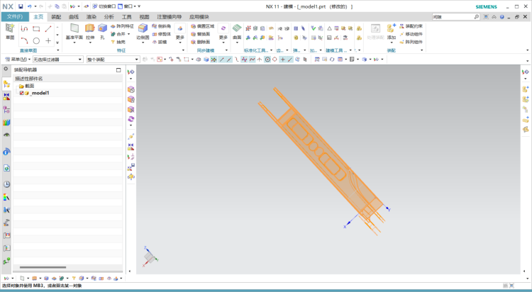Open the Assembly Navigator sidebar tab icon

(6, 84)
